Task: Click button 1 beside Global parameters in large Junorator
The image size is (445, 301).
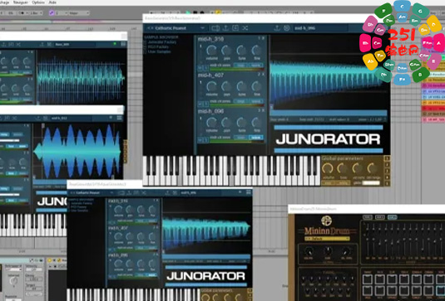Action: coord(387,158)
